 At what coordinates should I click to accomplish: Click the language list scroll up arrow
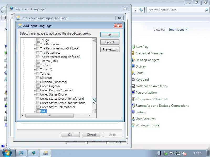[x=94, y=40]
